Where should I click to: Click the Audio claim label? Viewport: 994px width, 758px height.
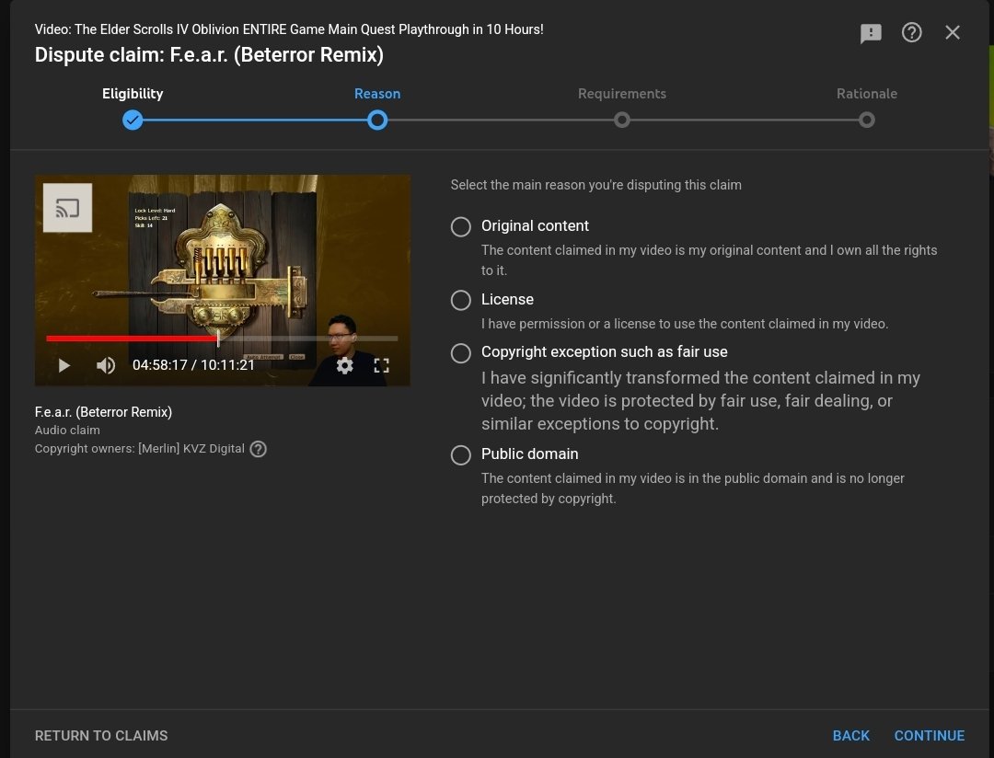pos(67,431)
